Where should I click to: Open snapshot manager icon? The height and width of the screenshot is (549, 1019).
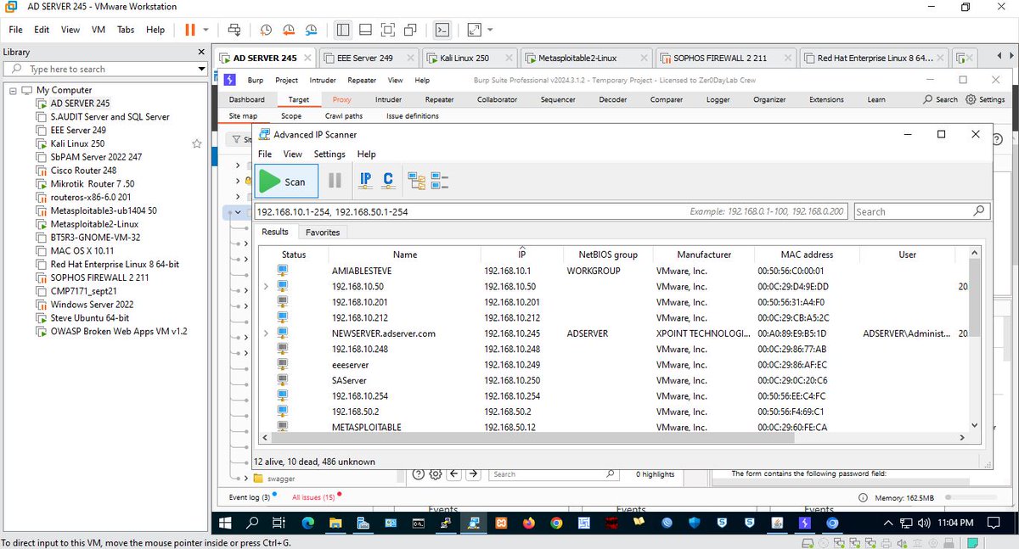(x=312, y=30)
